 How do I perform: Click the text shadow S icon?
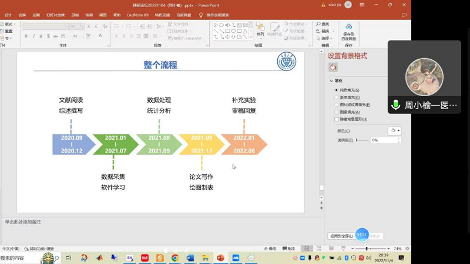[x=48, y=36]
